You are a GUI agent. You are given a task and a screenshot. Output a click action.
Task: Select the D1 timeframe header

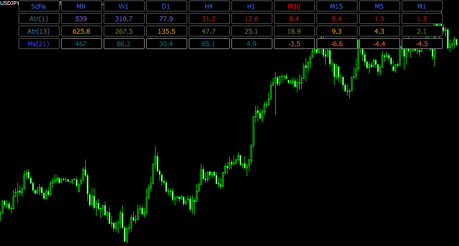pyautogui.click(x=166, y=6)
